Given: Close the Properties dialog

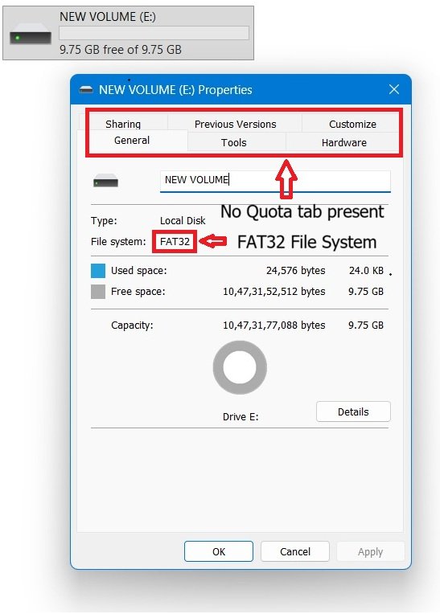Looking at the screenshot, I should (394, 89).
